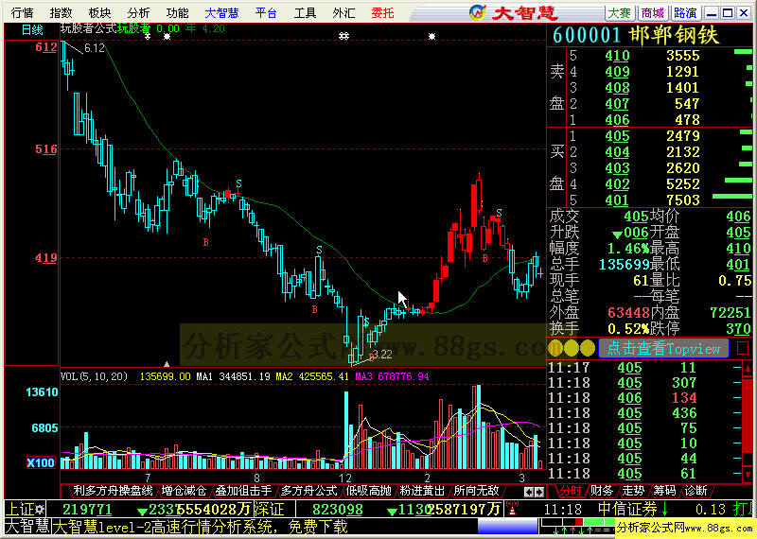The height and width of the screenshot is (539, 757).
Task: Switch to the 走势 tab
Action: pos(633,491)
